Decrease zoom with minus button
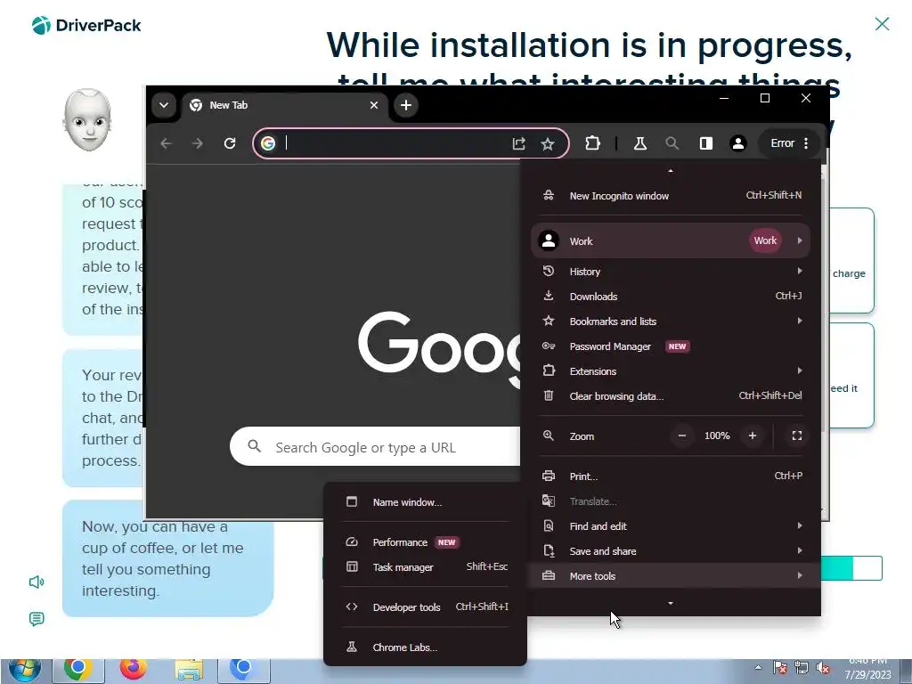Viewport: 912px width, 684px height. tap(682, 436)
